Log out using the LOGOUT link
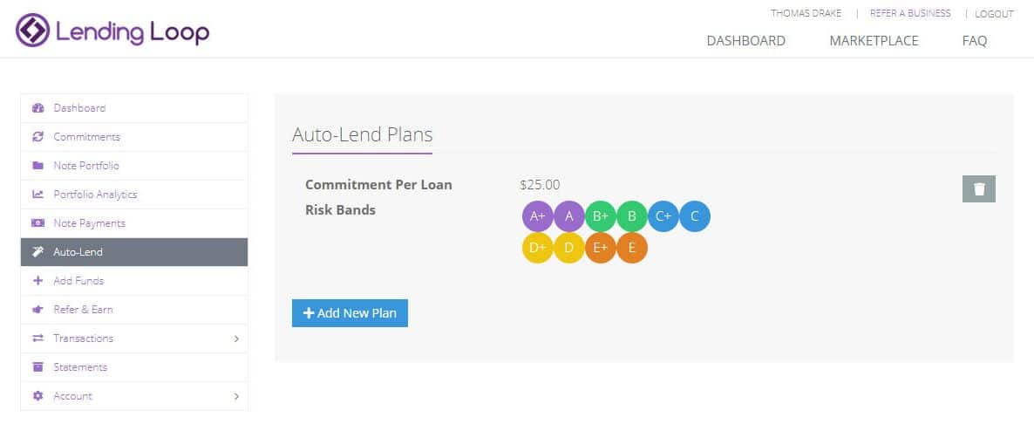Screen dimensions: 1034x431 (994, 14)
